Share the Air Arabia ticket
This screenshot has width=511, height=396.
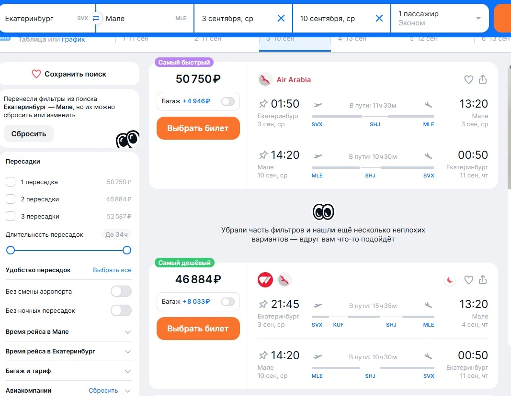point(483,80)
